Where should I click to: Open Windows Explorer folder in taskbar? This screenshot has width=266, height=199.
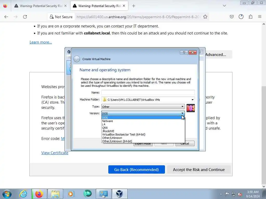tap(55, 194)
